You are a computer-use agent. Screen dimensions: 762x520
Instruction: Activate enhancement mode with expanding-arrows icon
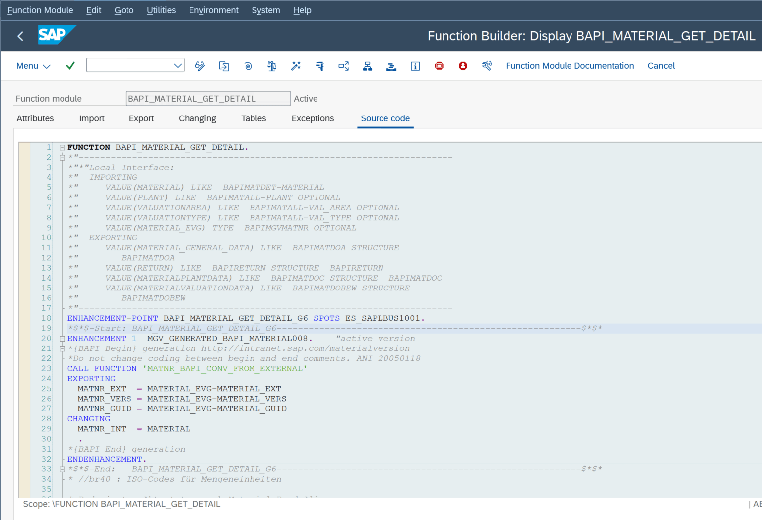pyautogui.click(x=343, y=65)
